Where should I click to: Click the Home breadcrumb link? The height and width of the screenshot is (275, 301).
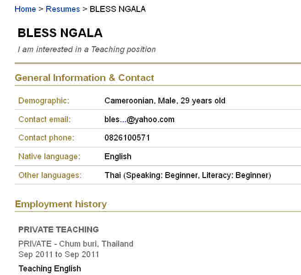coord(25,9)
